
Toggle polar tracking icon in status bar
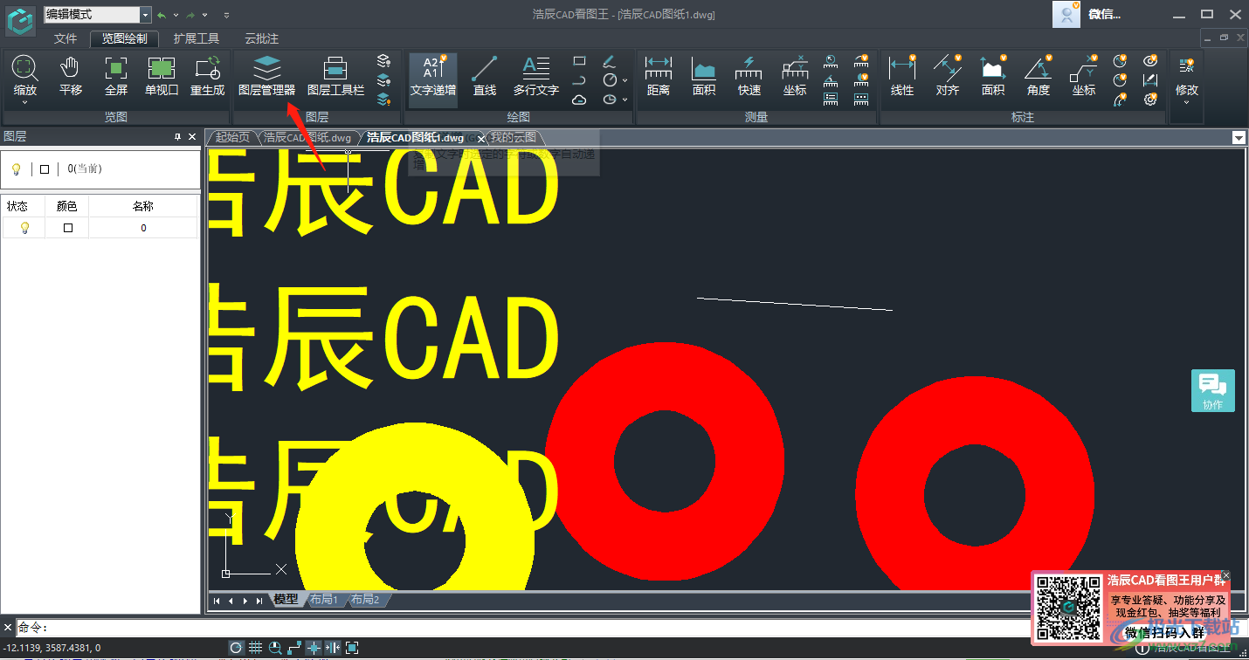(237, 648)
